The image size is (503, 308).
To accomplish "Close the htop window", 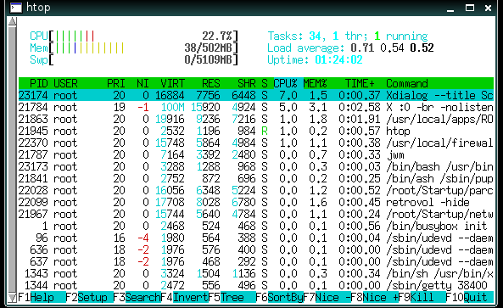I will 489,8.
